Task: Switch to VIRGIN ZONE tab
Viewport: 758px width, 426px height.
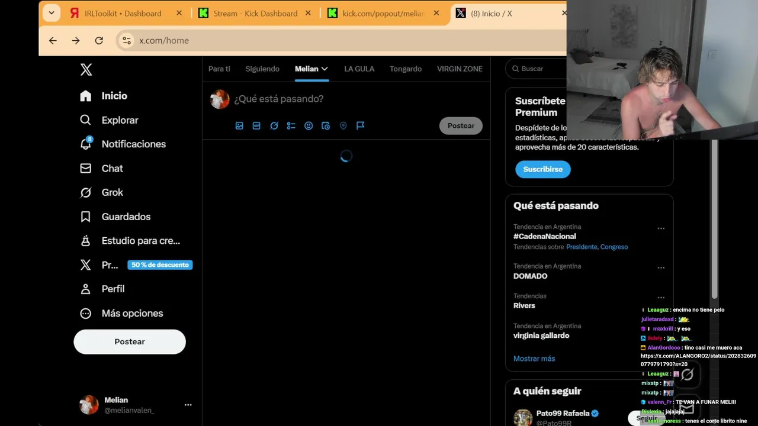Action: [x=460, y=69]
